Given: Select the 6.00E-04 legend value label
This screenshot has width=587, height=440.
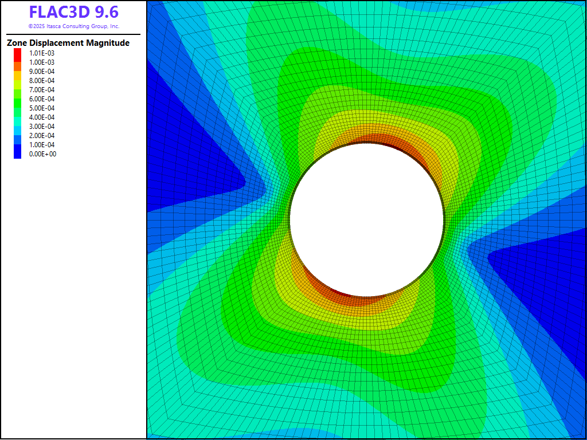Looking at the screenshot, I should click(x=42, y=99).
